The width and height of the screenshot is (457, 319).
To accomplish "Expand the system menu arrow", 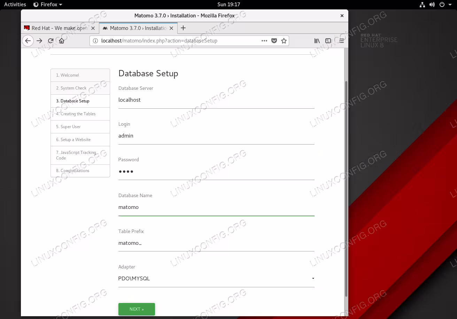I will tap(450, 5).
